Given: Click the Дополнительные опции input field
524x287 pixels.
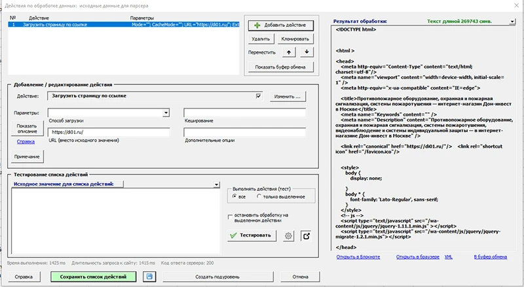Looking at the screenshot, I should [244, 132].
